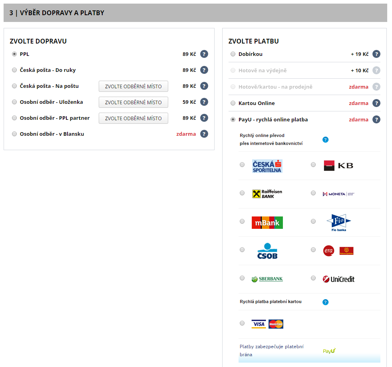
Task: Click blue help icon beside Rychlá platba platební kartou
Action: coord(325,302)
